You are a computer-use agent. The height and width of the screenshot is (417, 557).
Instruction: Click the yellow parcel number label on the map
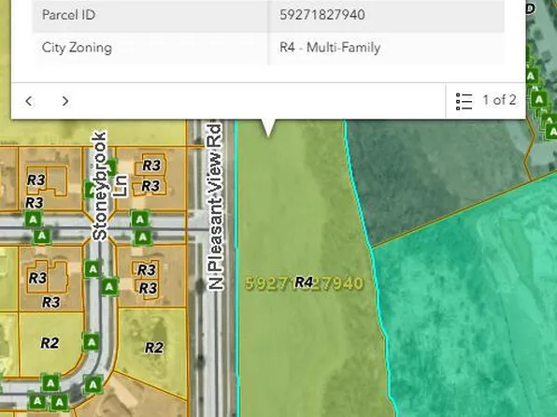(x=305, y=283)
